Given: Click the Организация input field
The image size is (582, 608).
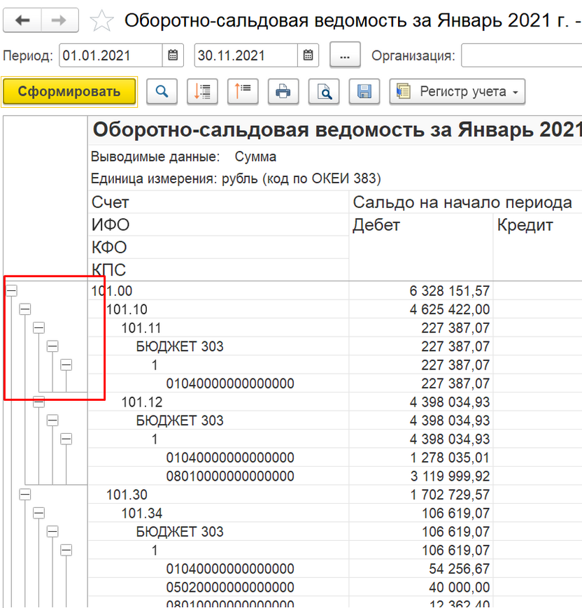Looking at the screenshot, I should (x=521, y=55).
